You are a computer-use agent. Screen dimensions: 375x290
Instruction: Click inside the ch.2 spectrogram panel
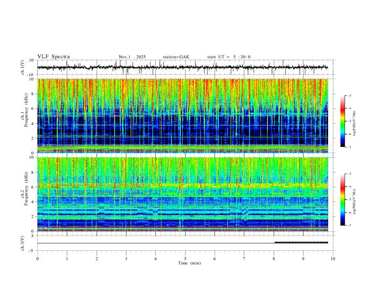coord(182,194)
